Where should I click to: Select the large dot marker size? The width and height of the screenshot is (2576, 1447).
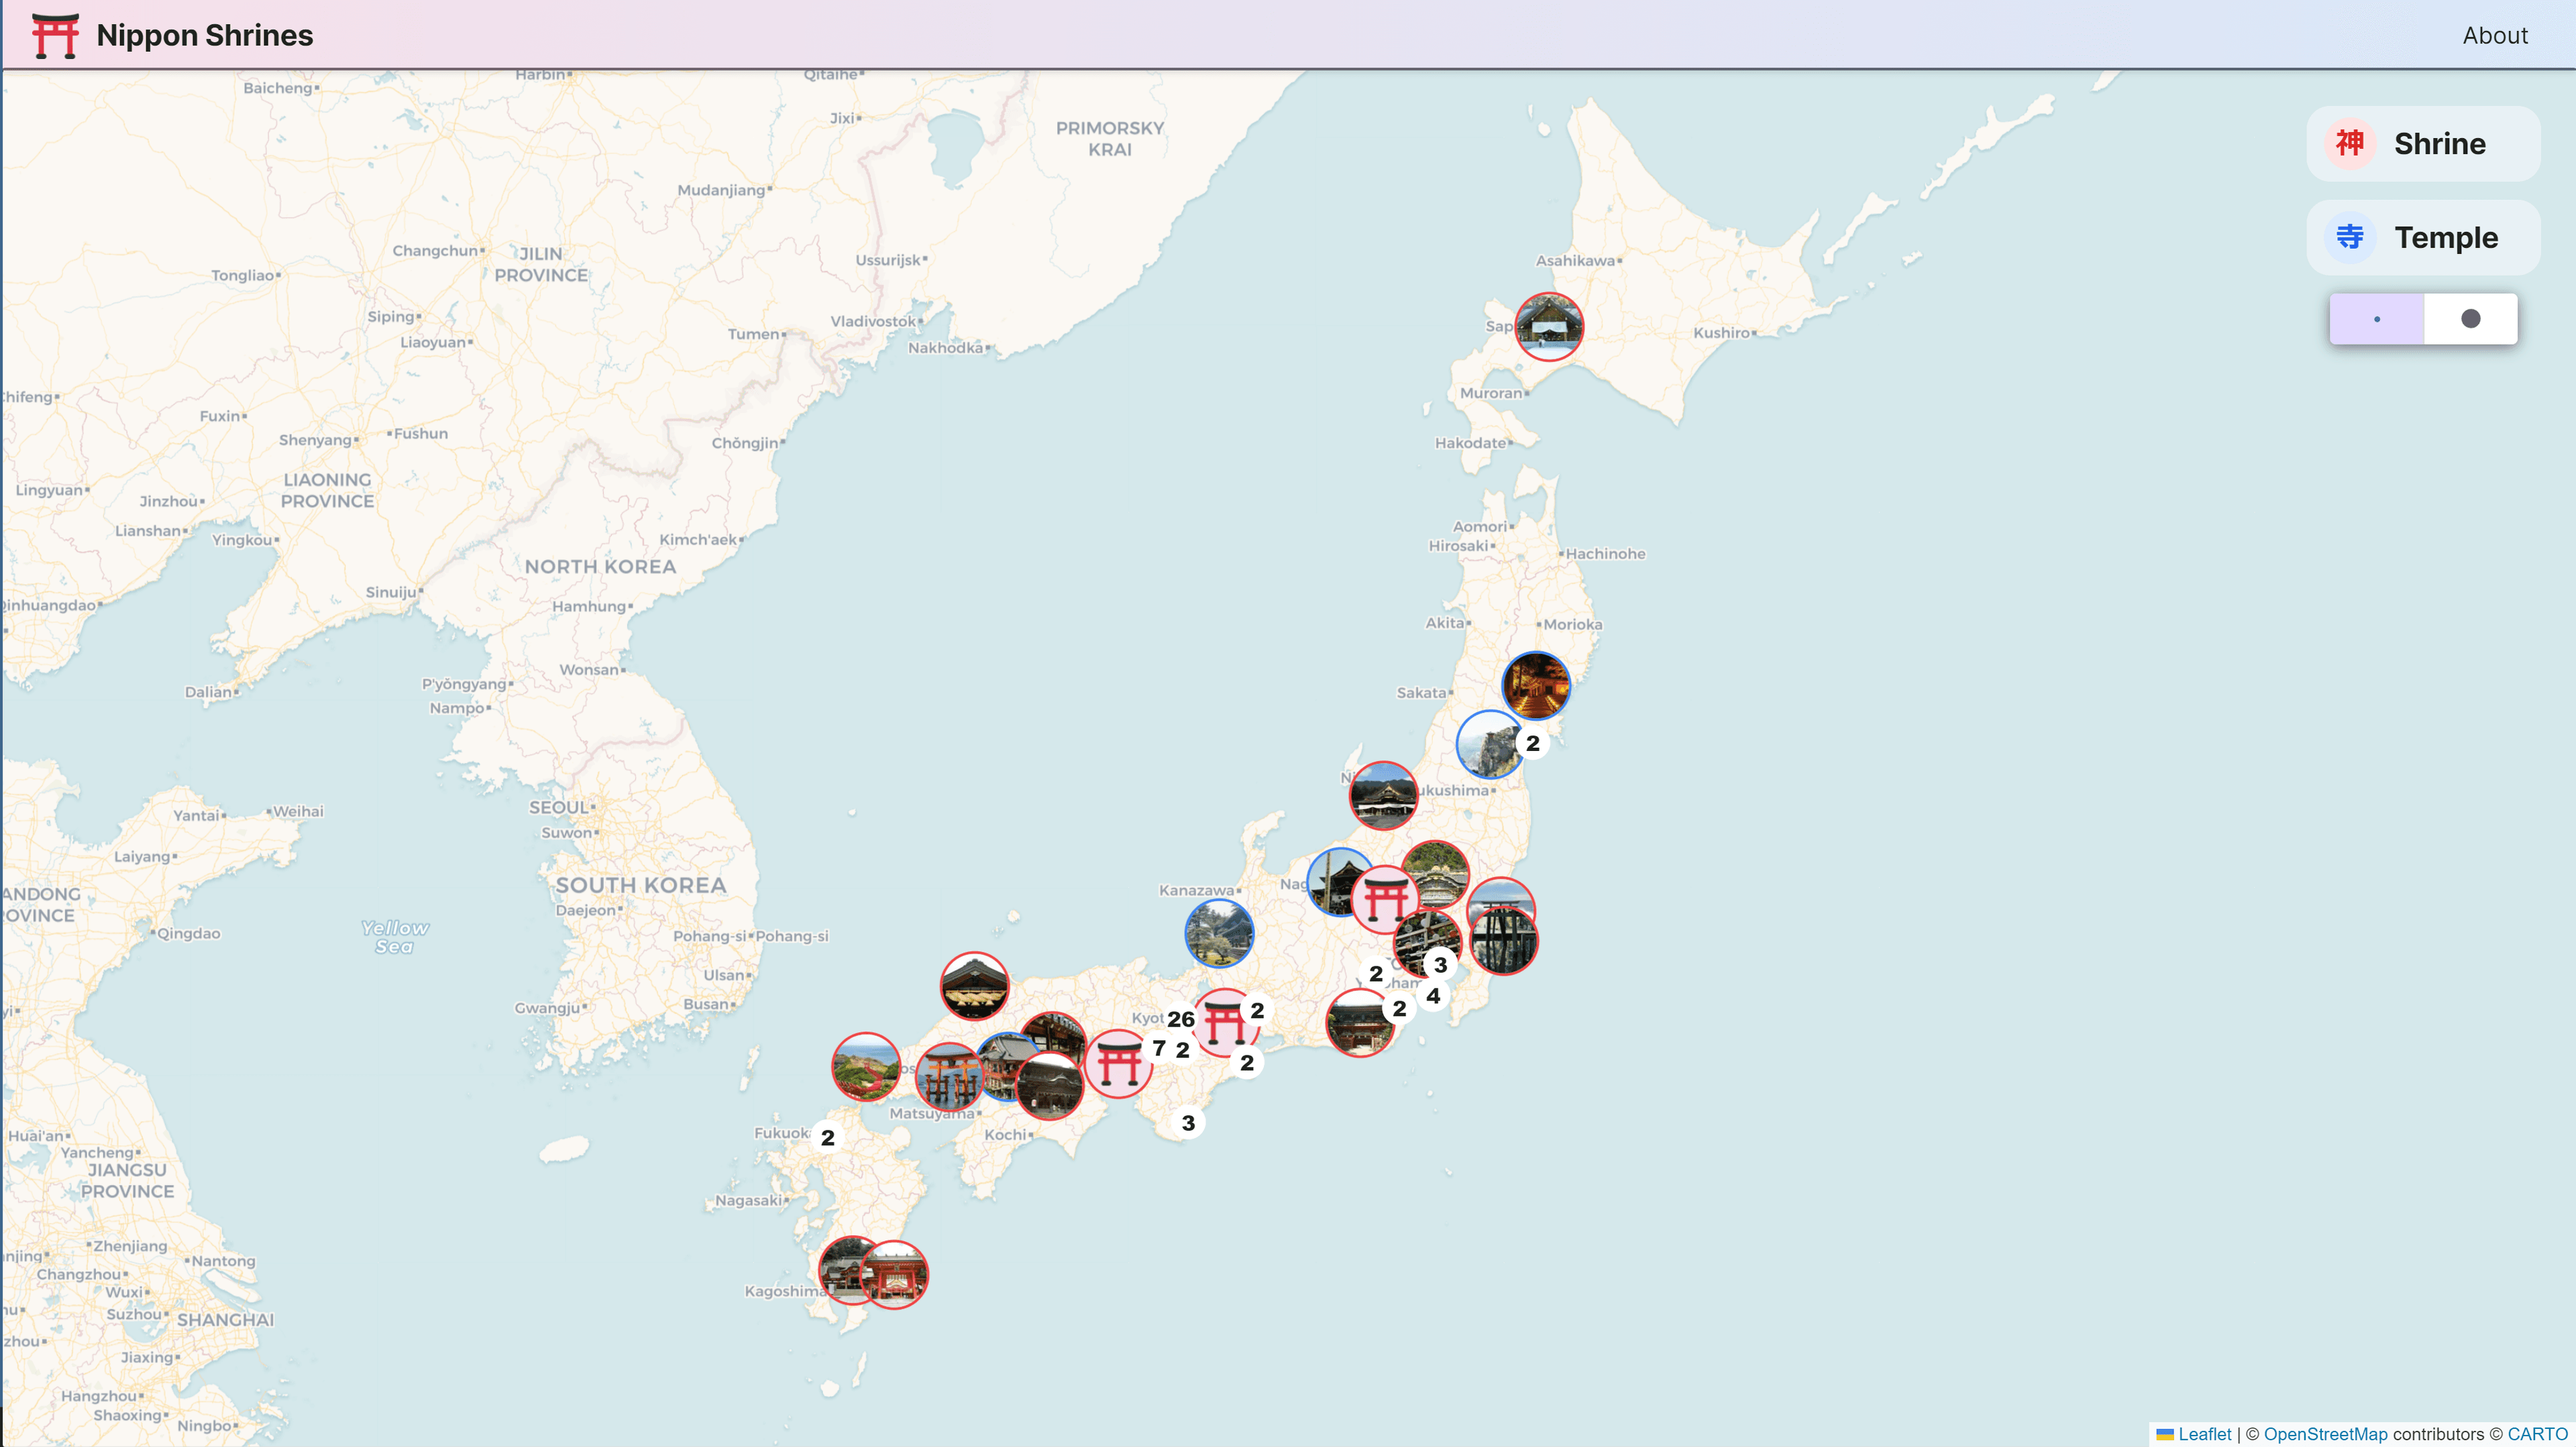pyautogui.click(x=2470, y=319)
